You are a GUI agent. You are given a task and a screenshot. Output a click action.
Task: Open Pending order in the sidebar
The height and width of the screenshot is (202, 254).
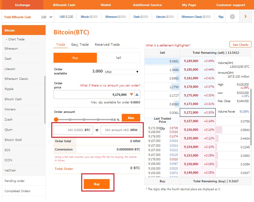24,181
